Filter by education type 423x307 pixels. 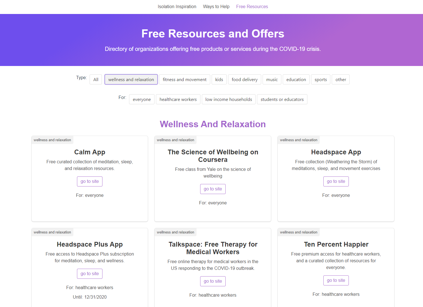point(296,79)
